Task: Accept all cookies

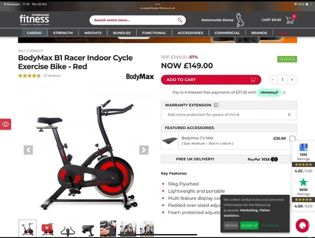Action: (x=249, y=225)
